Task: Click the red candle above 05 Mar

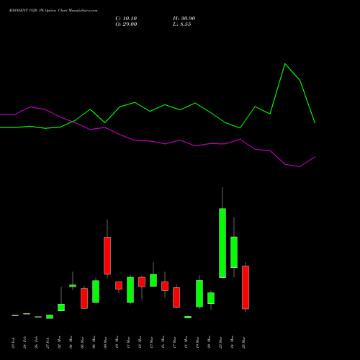Action: (84, 298)
